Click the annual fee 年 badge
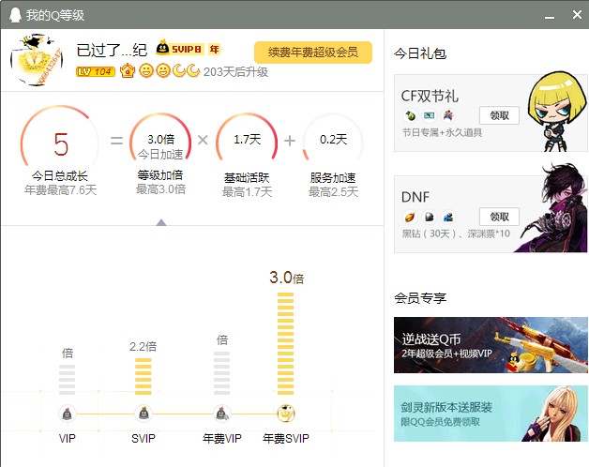The height and width of the screenshot is (467, 589). 215,49
